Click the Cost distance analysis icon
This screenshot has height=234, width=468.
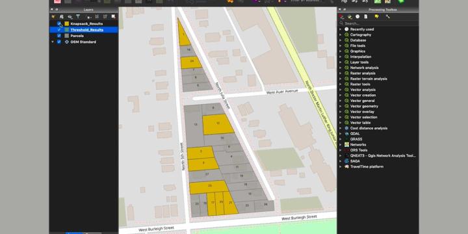[x=346, y=128]
